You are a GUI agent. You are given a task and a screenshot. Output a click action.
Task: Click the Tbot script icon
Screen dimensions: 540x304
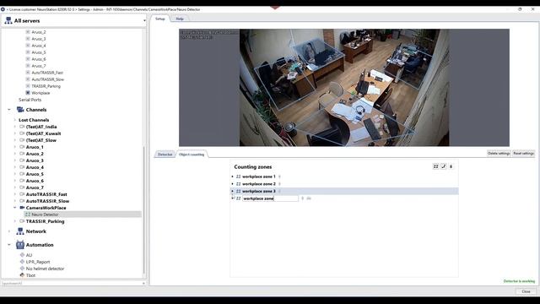pyautogui.click(x=22, y=275)
